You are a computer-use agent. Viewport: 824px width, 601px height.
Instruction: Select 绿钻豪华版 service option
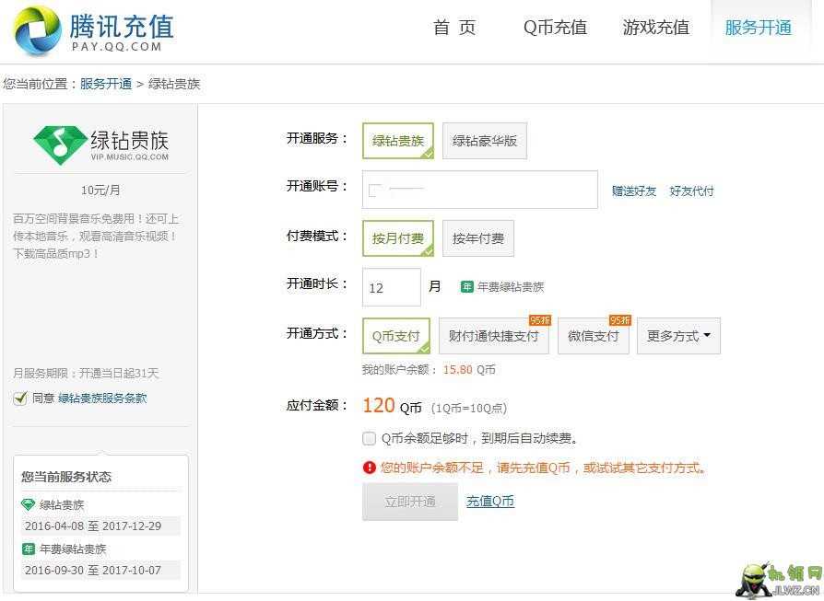[x=485, y=141]
